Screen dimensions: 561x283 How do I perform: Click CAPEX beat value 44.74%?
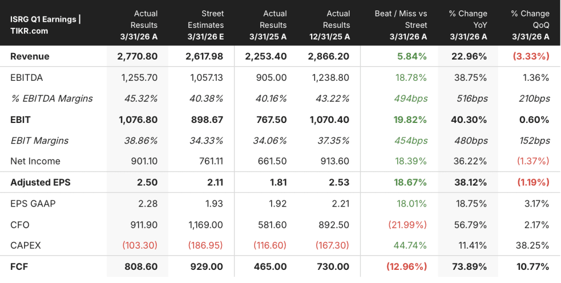410,245
